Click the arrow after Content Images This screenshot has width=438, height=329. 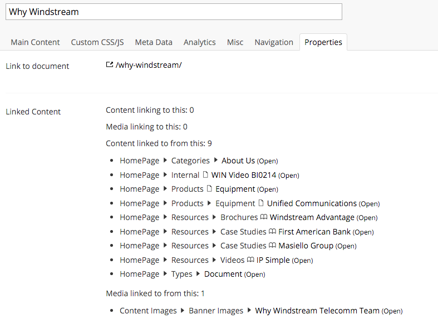click(x=183, y=310)
